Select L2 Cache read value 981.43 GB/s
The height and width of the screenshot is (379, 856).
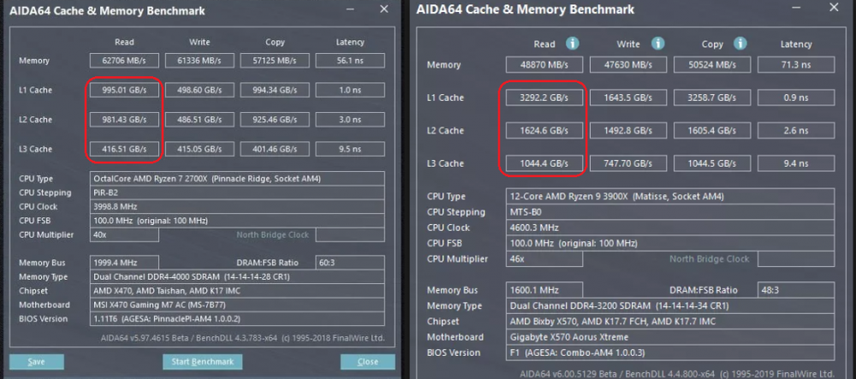[124, 120]
